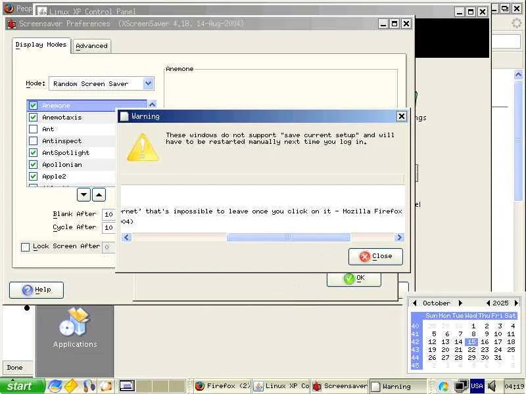This screenshot has height=394, width=526.
Task: Open Help in Screensaver Preferences
Action: click(x=36, y=290)
